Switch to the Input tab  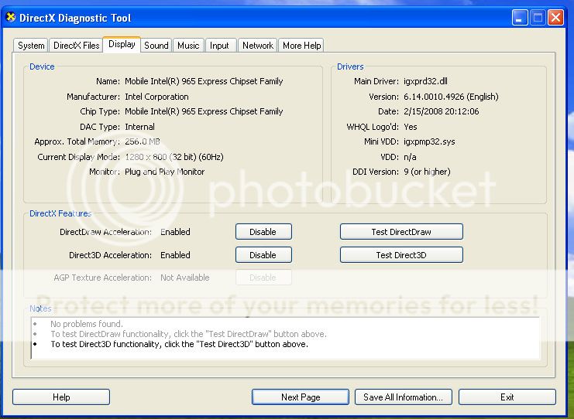tap(221, 46)
